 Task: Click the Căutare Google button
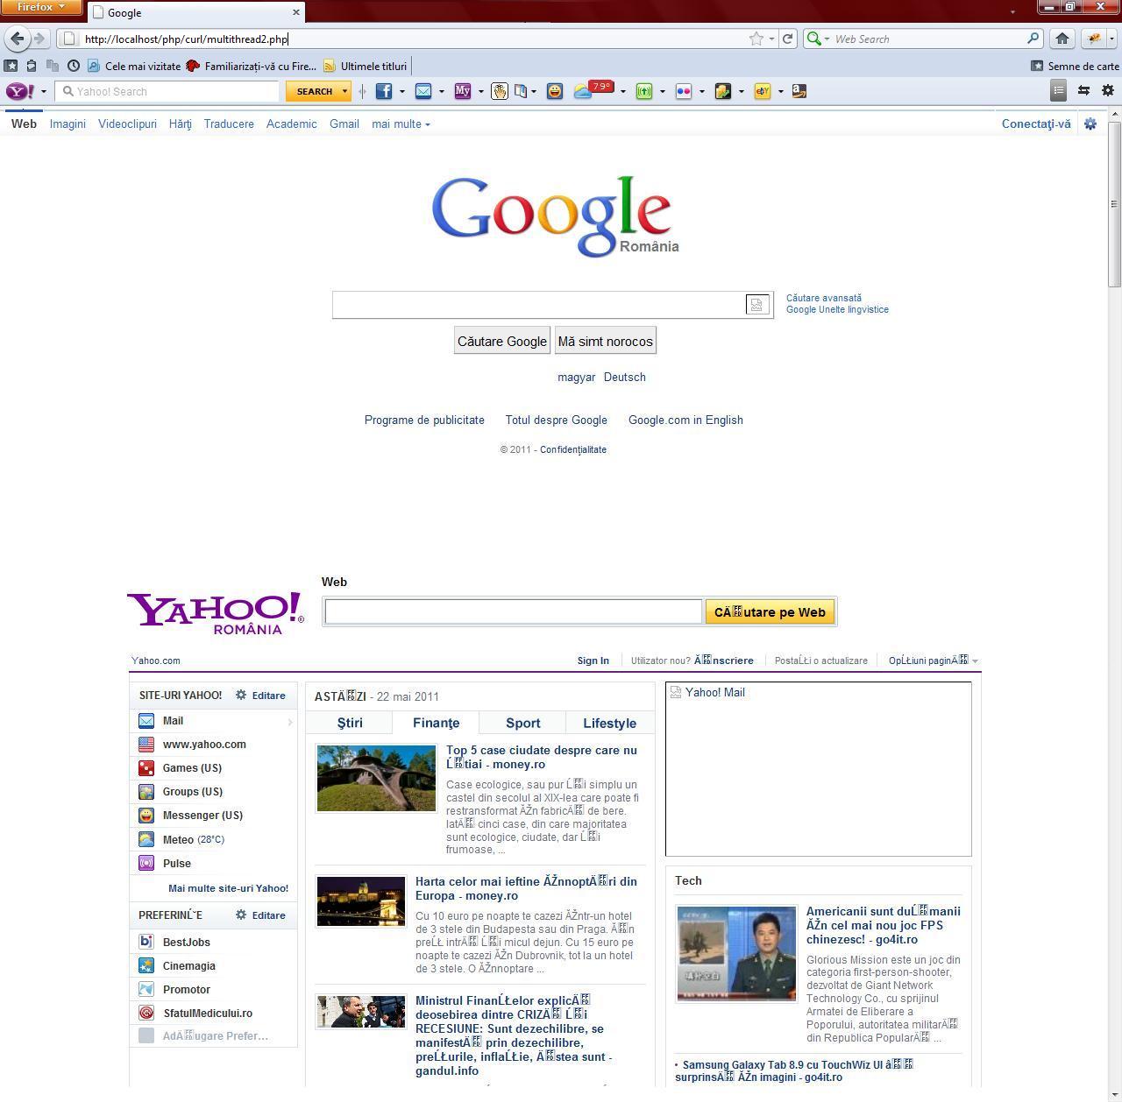tap(502, 341)
